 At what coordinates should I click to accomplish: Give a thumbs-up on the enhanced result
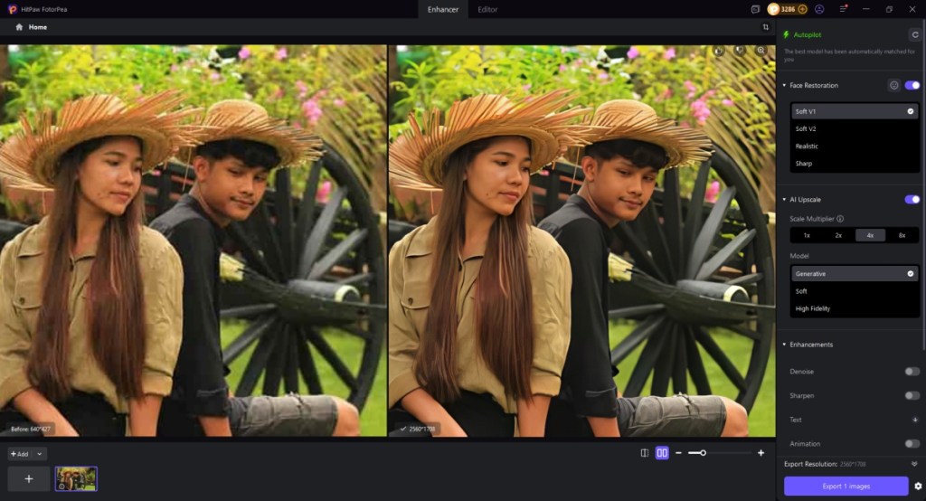[x=718, y=51]
